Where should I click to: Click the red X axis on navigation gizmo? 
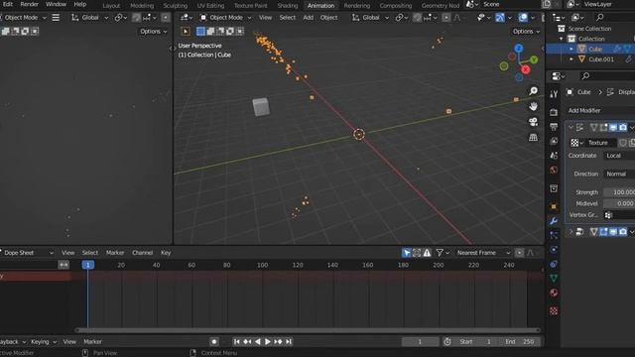pos(526,69)
